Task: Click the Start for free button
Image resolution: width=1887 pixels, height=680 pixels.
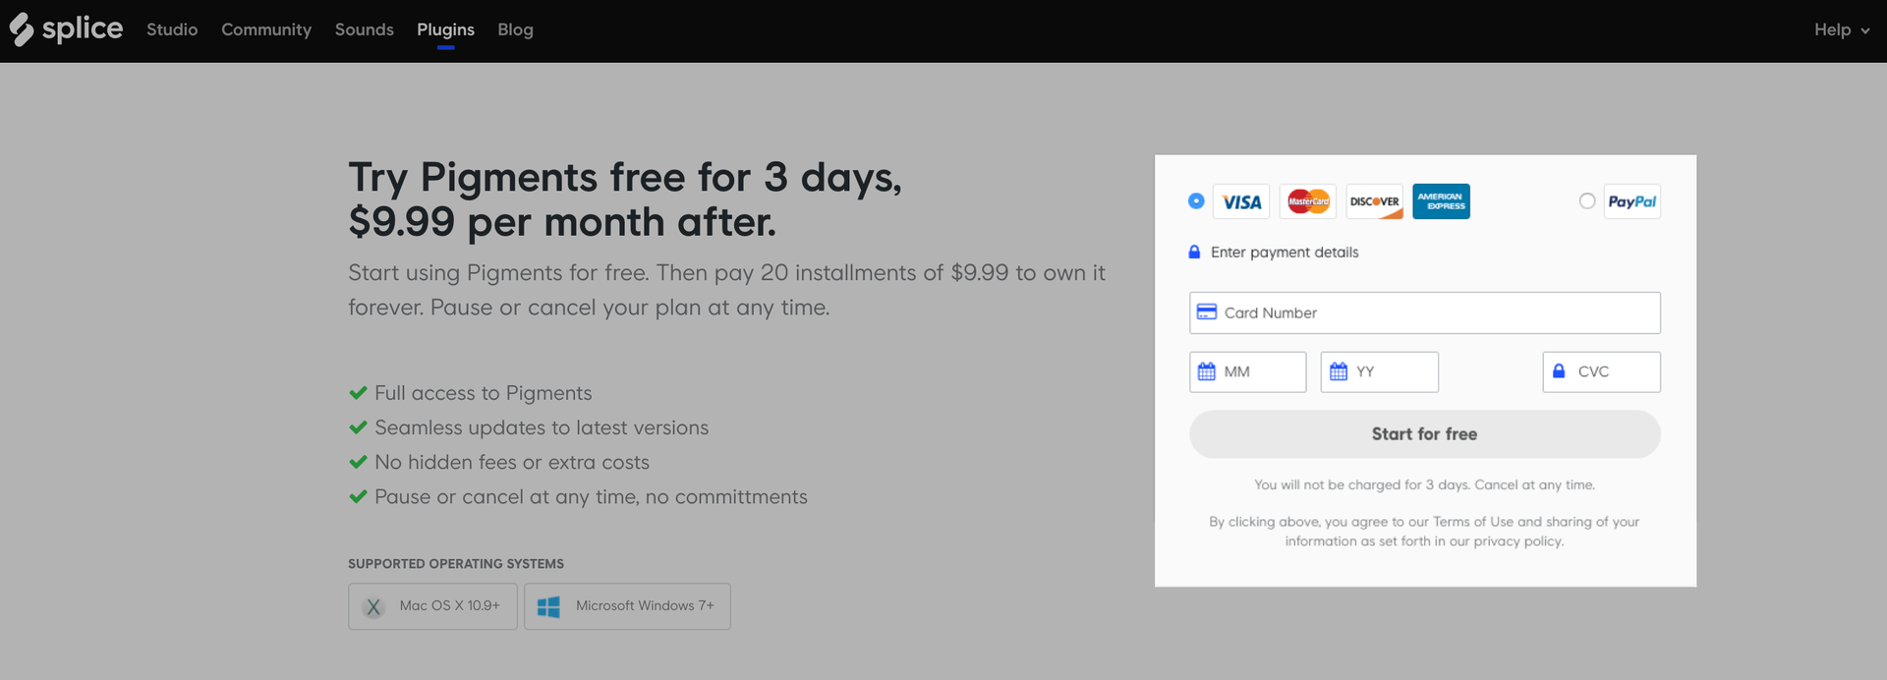Action: pyautogui.click(x=1424, y=434)
